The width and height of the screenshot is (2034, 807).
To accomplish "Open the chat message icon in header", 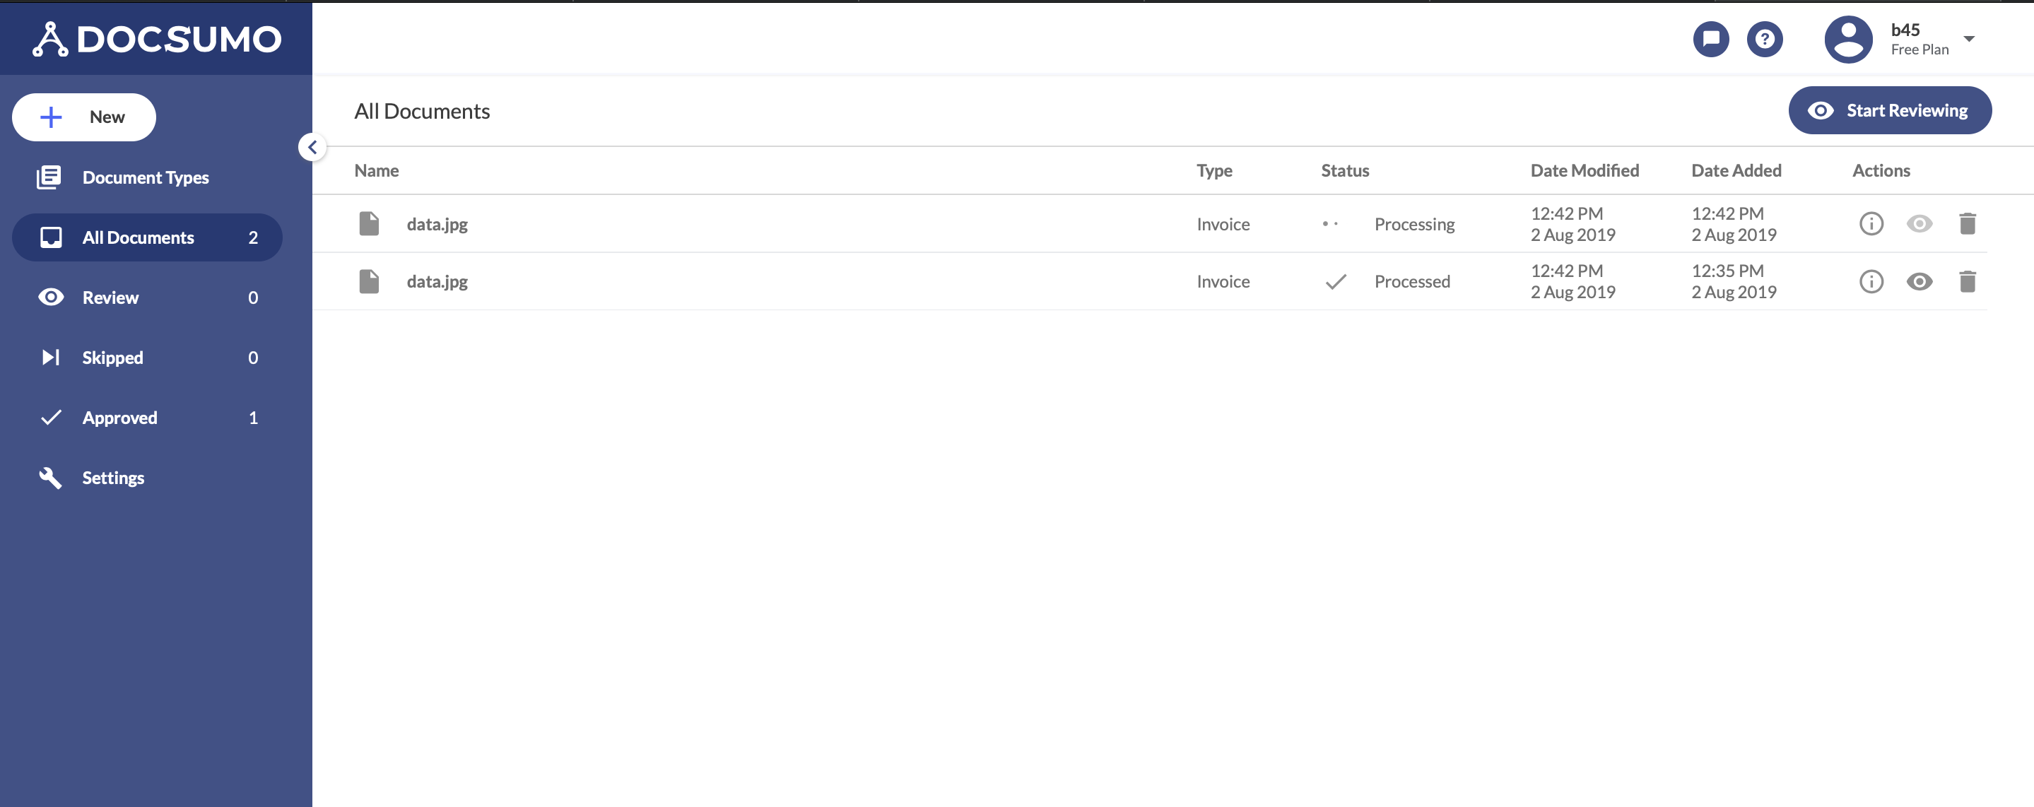I will point(1710,39).
